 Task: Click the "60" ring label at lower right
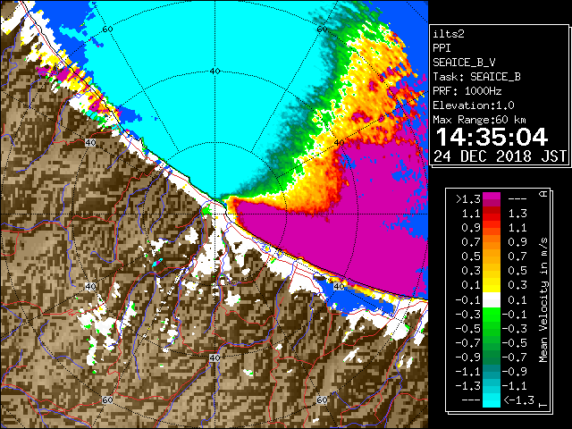coord(322,400)
